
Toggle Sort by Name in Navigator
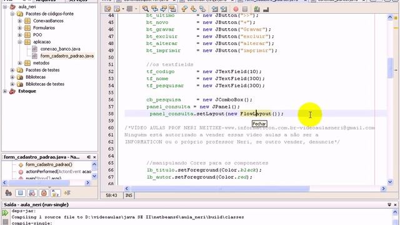pyautogui.click(x=56, y=193)
